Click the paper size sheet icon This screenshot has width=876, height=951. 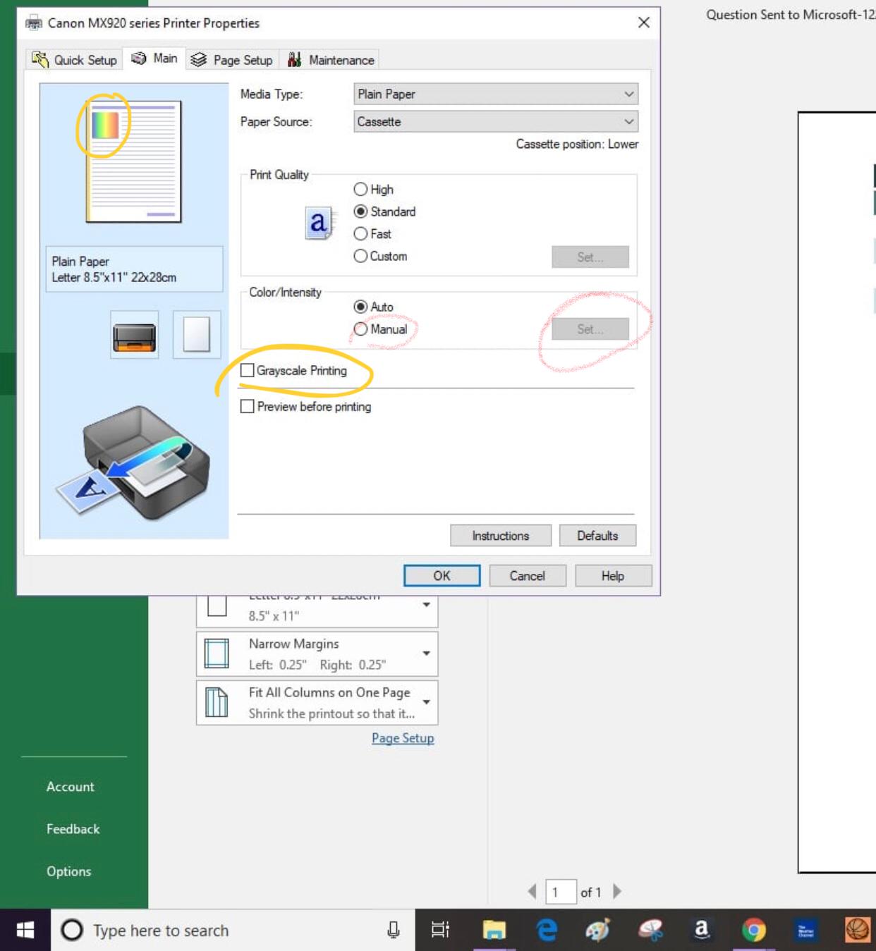tap(217, 606)
